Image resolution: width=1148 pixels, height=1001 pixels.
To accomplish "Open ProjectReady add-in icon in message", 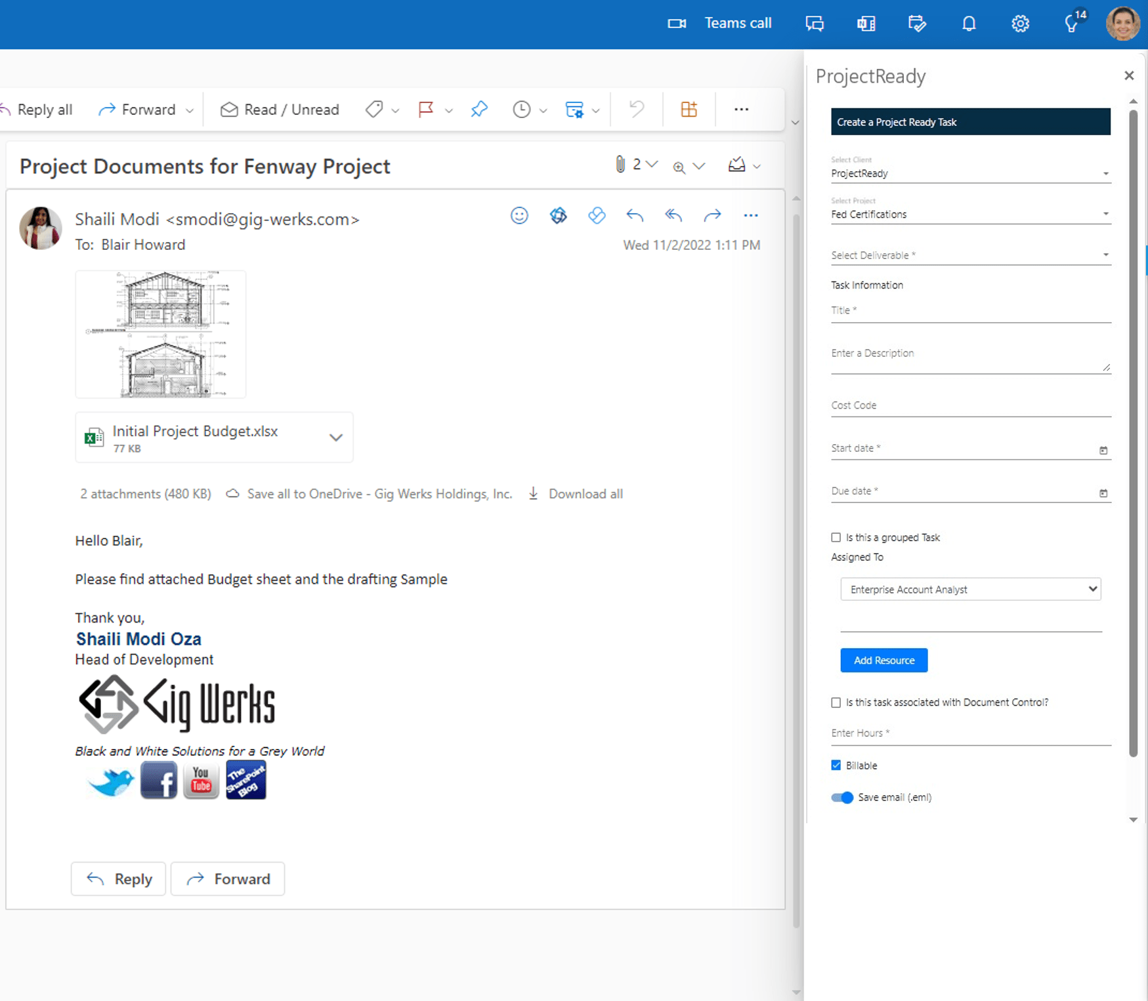I will point(558,215).
